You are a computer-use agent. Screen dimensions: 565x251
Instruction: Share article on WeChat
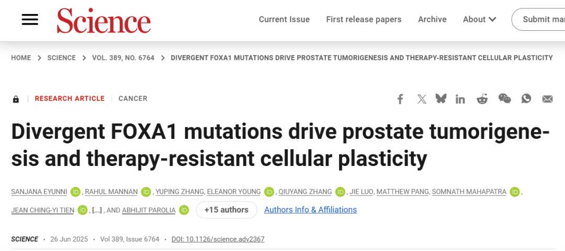click(x=504, y=99)
